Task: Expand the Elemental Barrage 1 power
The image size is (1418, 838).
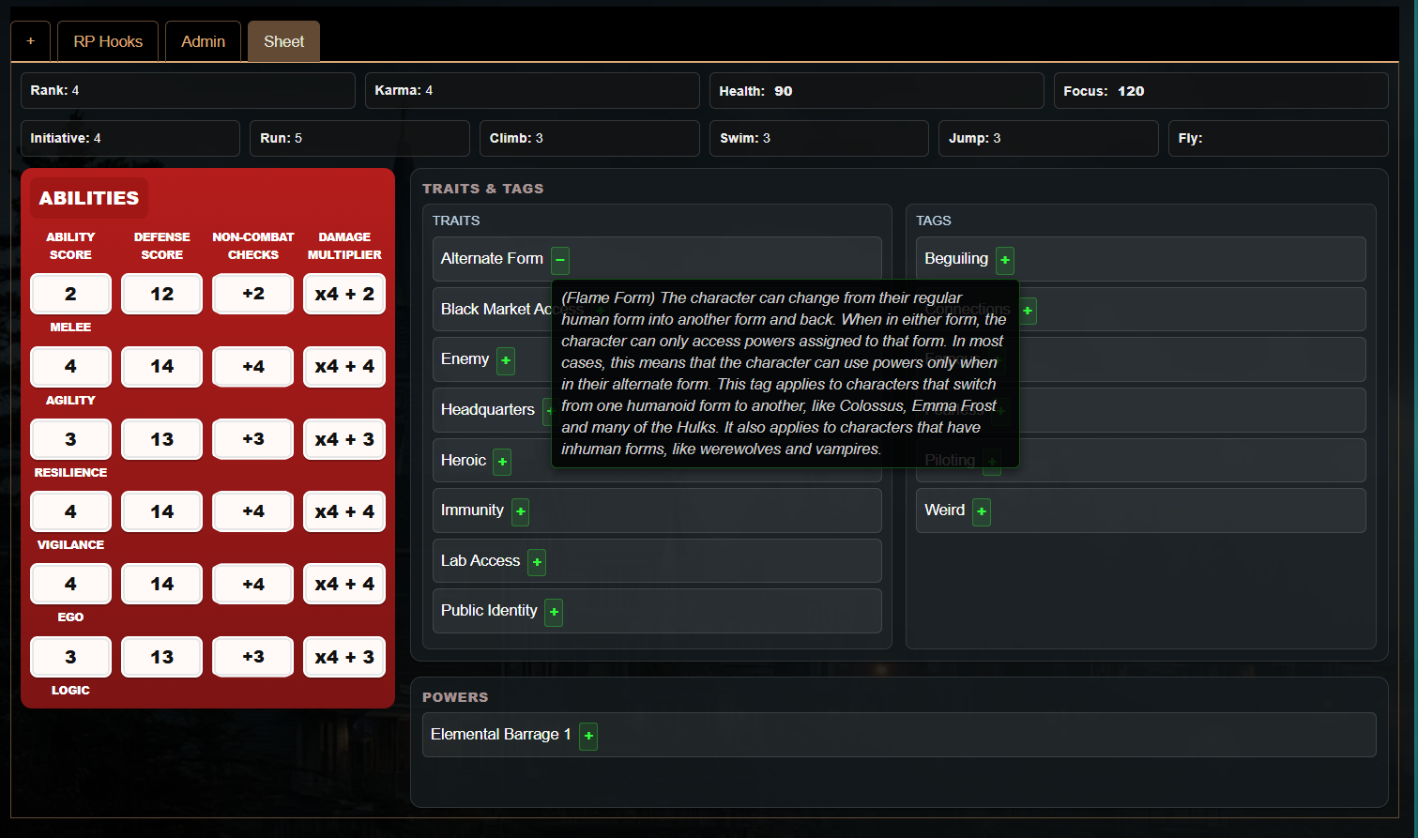Action: pos(588,736)
